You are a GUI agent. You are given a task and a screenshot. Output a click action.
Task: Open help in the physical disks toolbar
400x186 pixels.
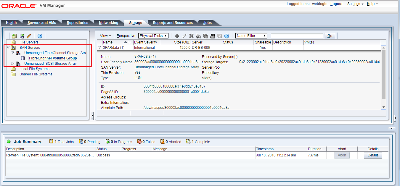point(227,36)
